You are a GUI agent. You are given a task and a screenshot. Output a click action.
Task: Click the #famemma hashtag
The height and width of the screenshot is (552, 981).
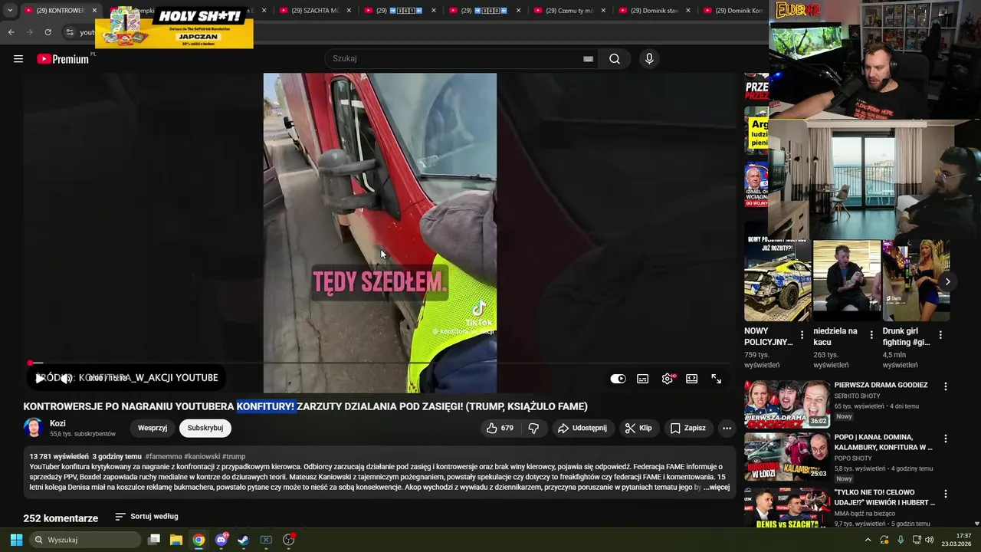(x=163, y=456)
